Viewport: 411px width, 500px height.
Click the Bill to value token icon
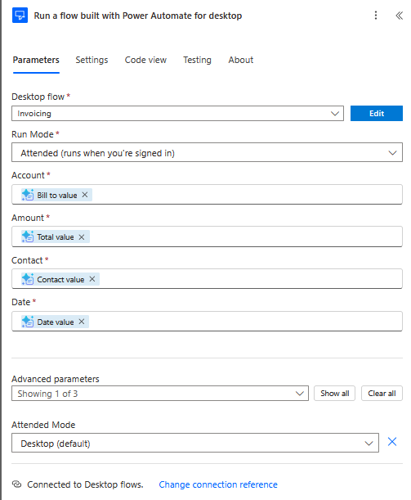pos(28,195)
